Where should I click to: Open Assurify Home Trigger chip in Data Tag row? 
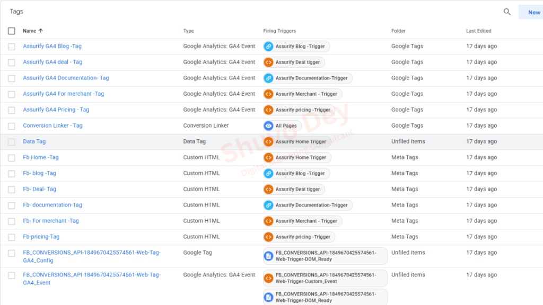click(x=297, y=142)
